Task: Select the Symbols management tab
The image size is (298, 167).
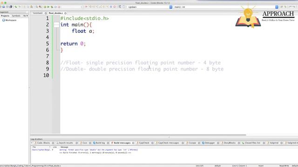Action: [x=16, y=16]
